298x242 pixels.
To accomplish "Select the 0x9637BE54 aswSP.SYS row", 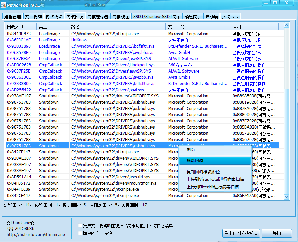I will pos(142,59).
